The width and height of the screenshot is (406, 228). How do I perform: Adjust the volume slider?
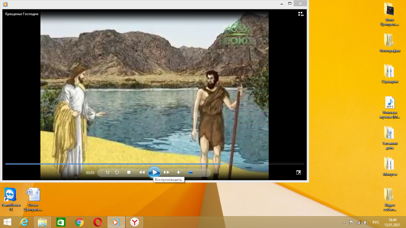point(196,173)
